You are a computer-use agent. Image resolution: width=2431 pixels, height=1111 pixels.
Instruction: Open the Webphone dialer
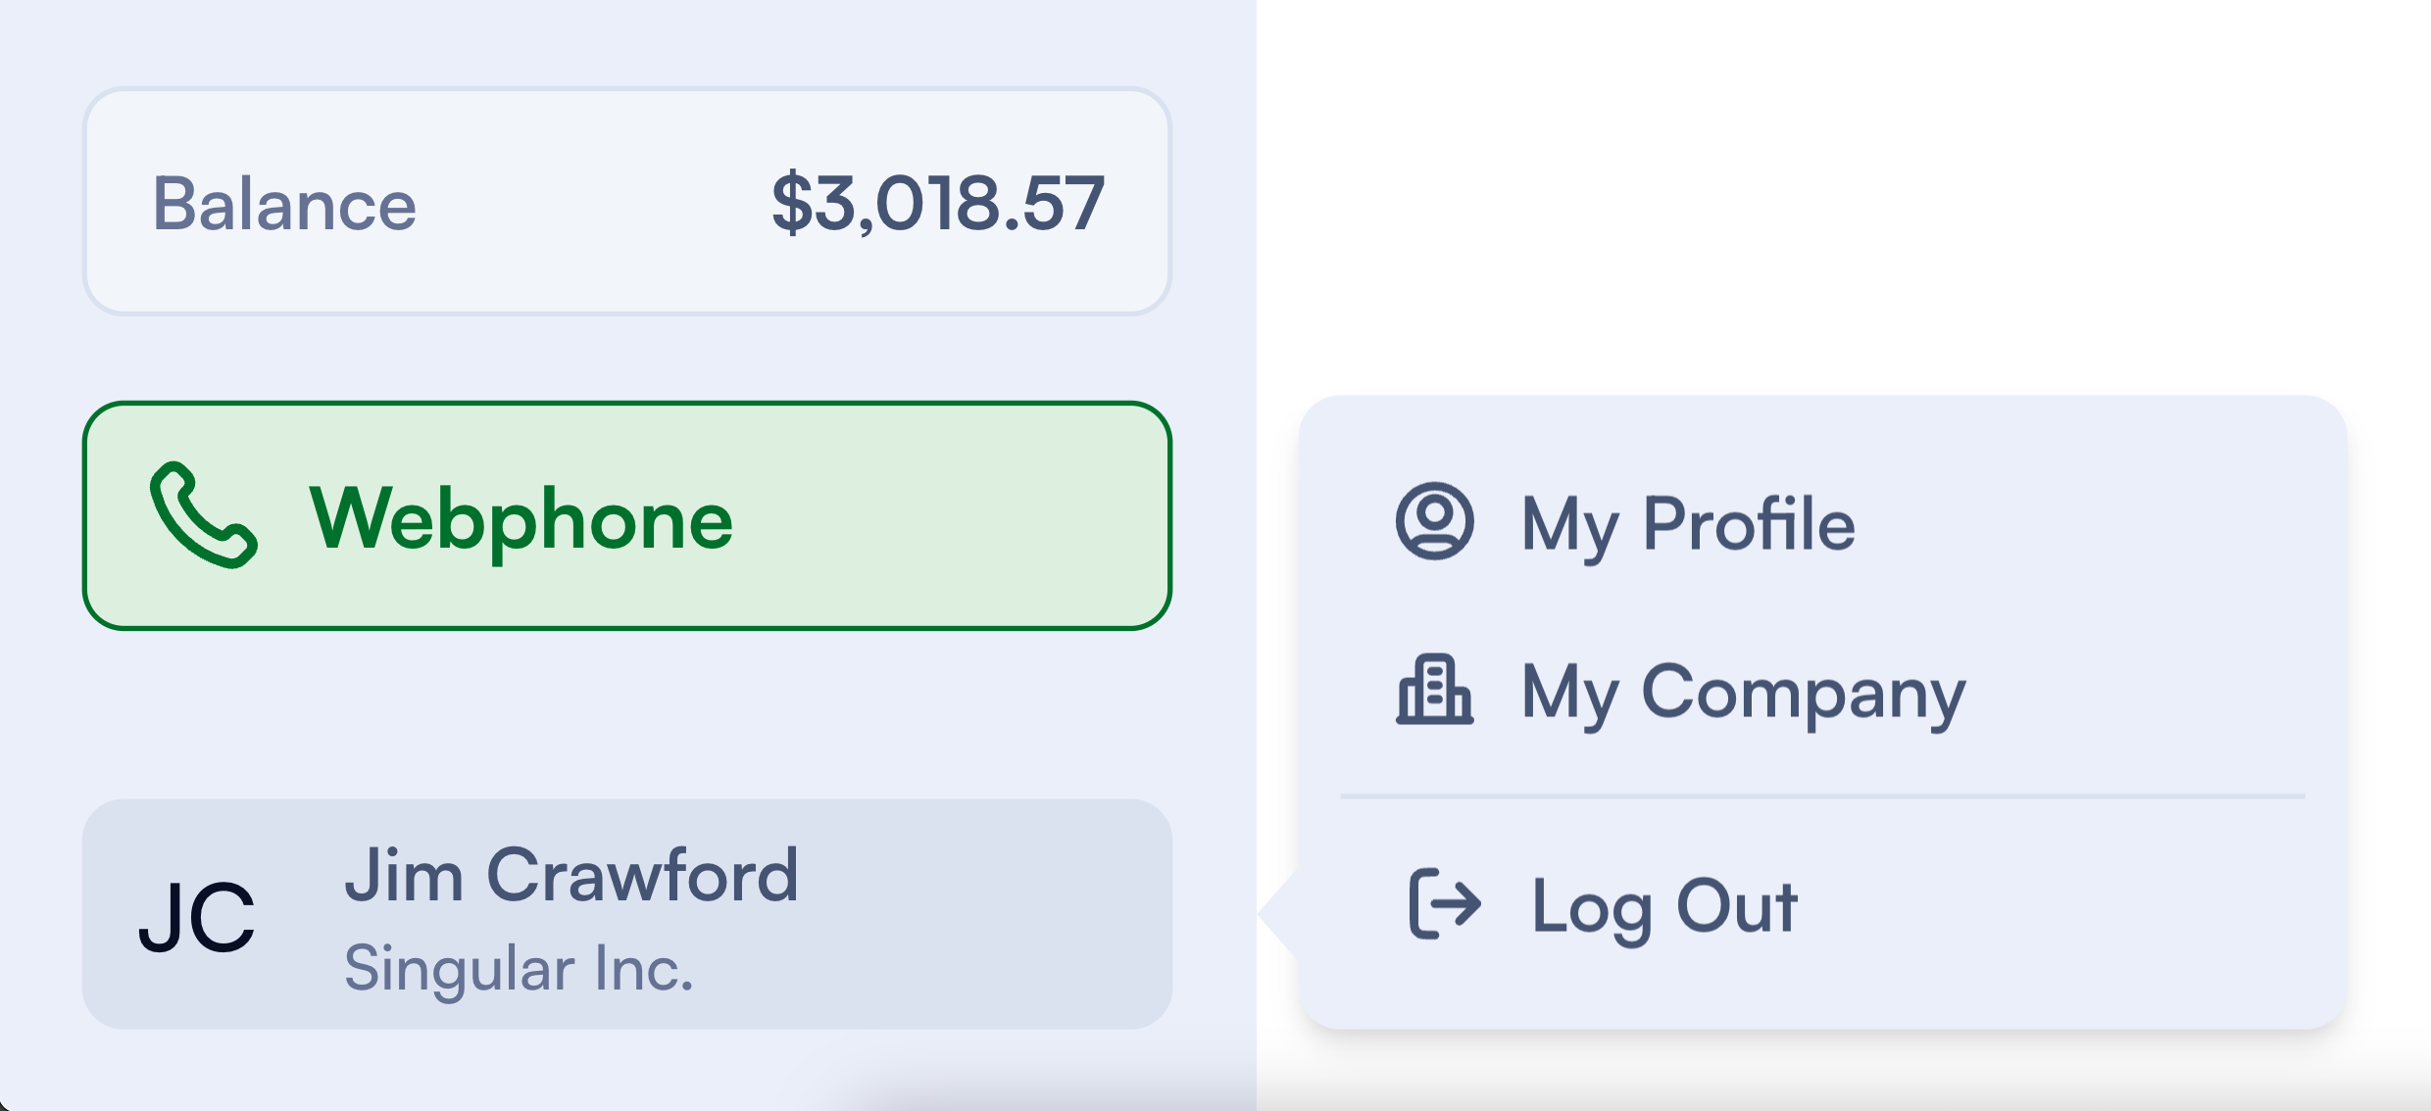point(627,515)
